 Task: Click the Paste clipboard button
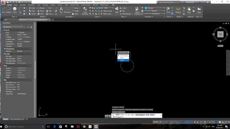189,10
